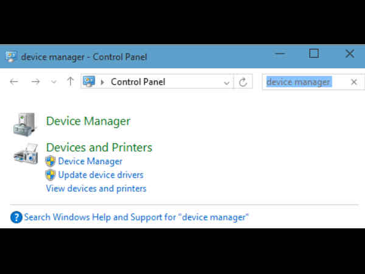Click the shield icon beside Update device drivers
The height and width of the screenshot is (274, 365).
[50, 175]
